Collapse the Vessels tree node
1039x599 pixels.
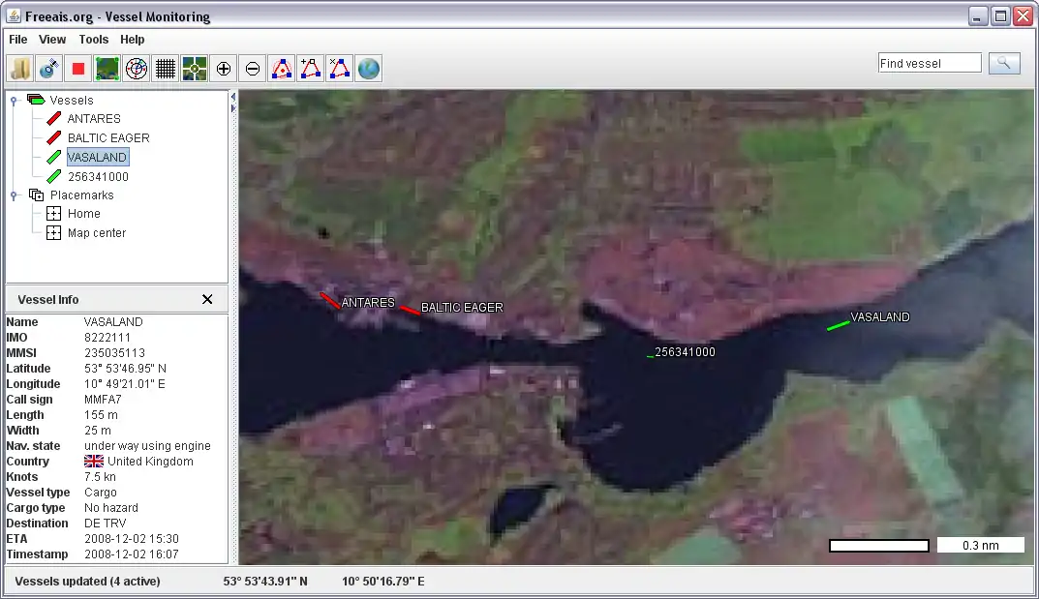coord(15,100)
